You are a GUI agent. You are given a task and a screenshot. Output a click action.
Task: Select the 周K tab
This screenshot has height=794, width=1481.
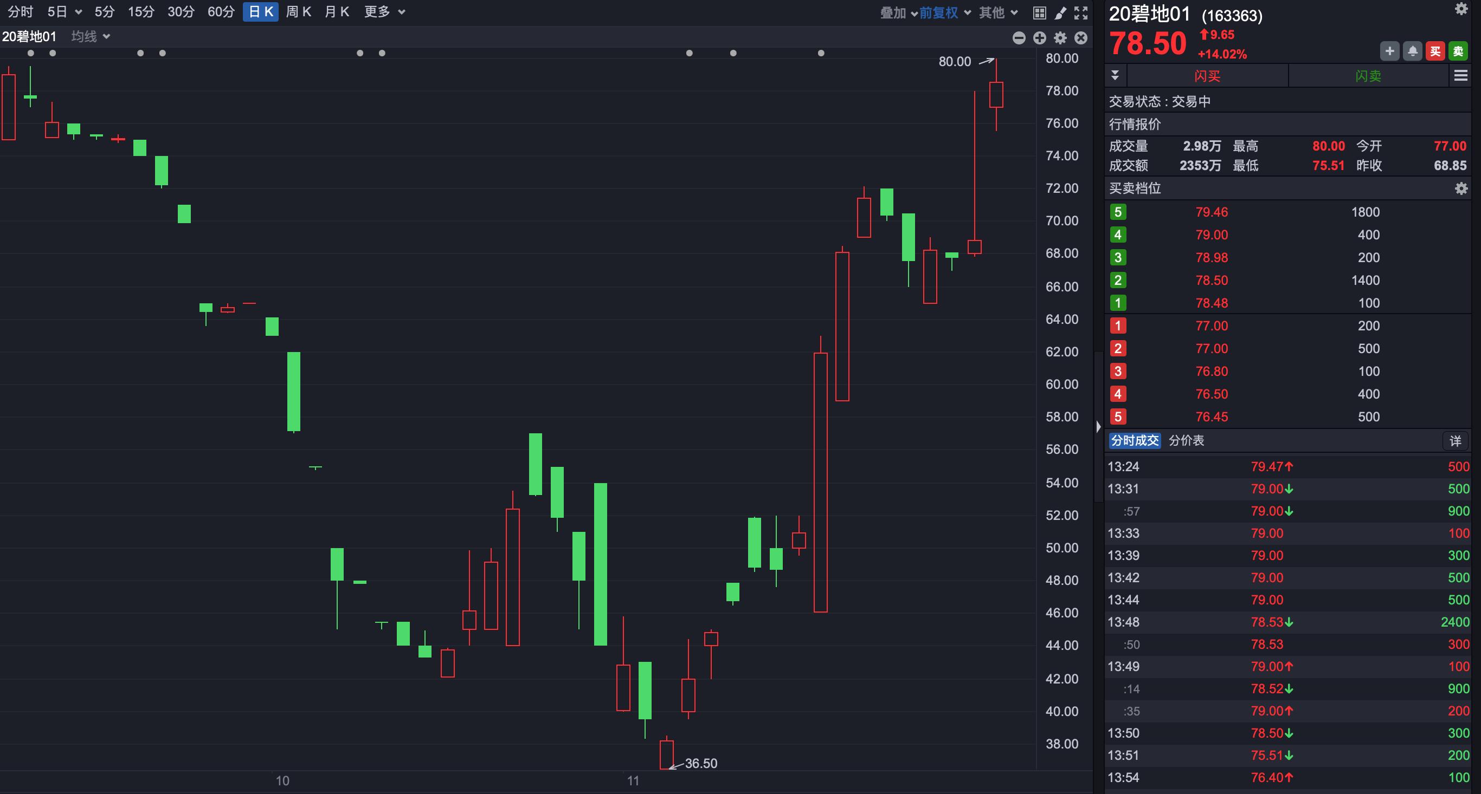pos(298,11)
